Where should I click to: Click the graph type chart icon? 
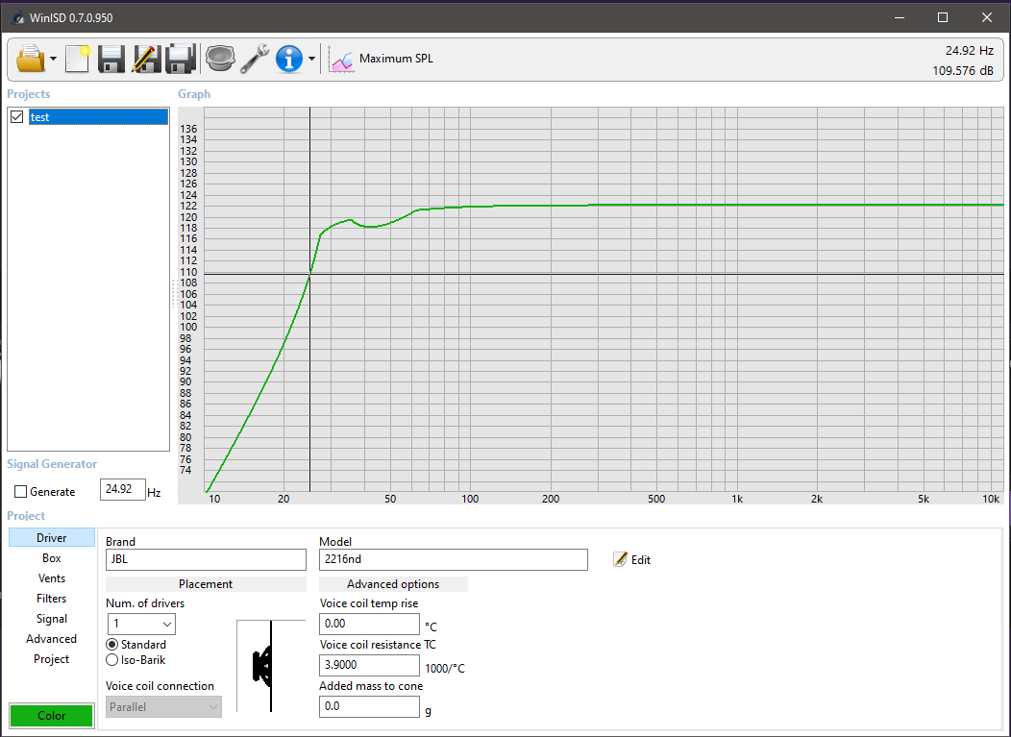pos(341,60)
